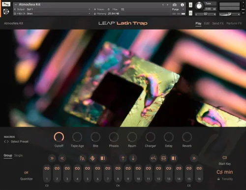This screenshot has height=190, width=246.
Task: Load previous instrument with left arrow
Action: coord(163,4)
